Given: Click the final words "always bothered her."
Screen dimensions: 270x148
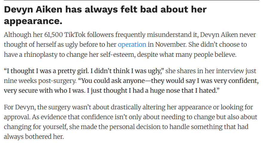Looking at the screenshot, I should click(x=34, y=136).
